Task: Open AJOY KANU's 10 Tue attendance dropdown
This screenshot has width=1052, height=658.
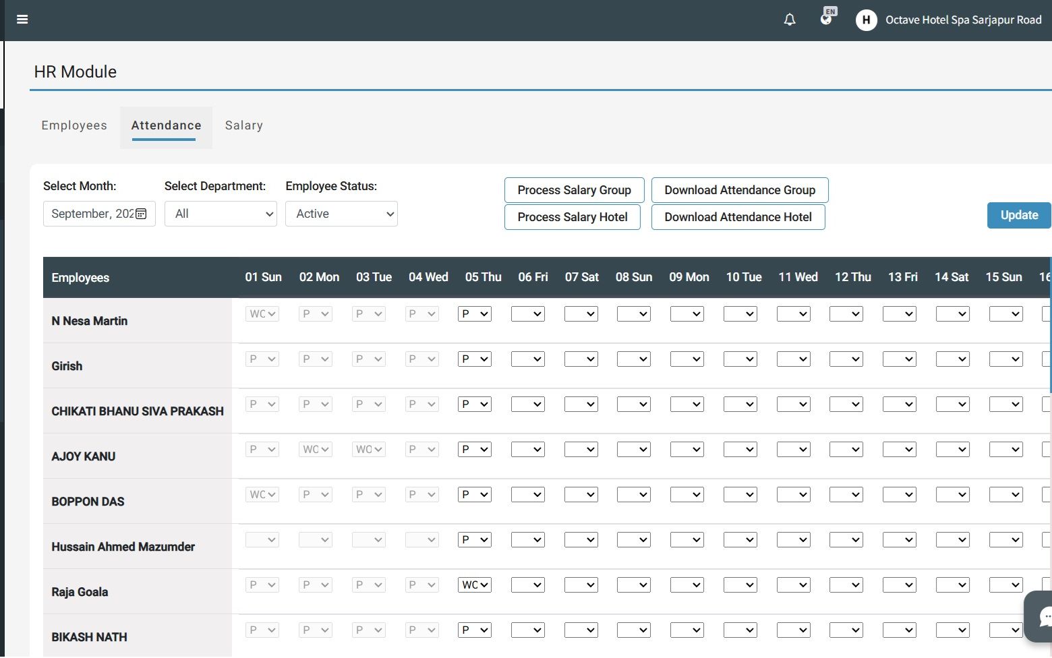Action: click(740, 450)
